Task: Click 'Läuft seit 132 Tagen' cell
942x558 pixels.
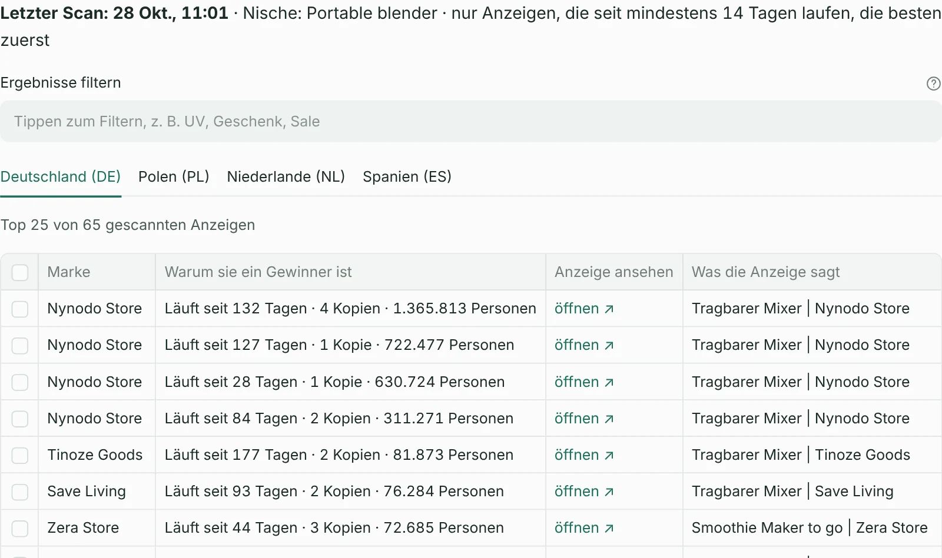Action: [x=350, y=308]
